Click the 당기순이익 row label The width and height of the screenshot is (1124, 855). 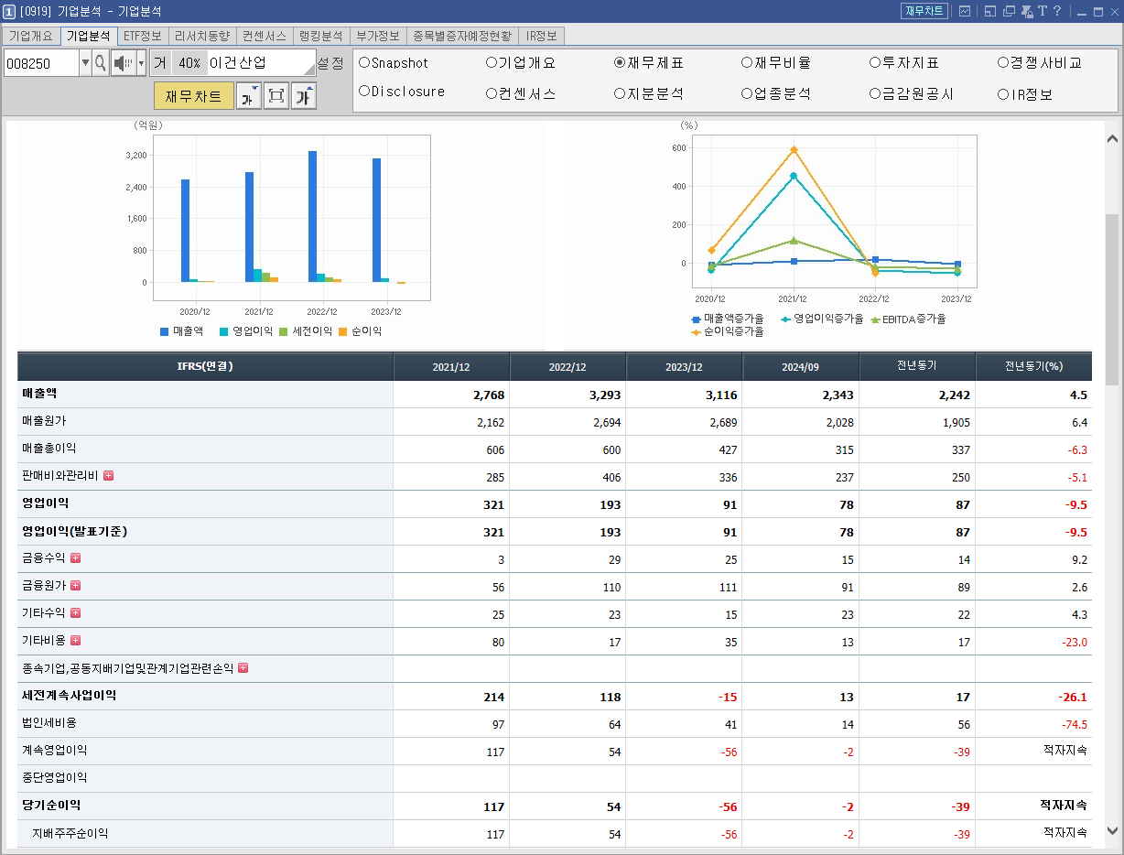coord(51,806)
